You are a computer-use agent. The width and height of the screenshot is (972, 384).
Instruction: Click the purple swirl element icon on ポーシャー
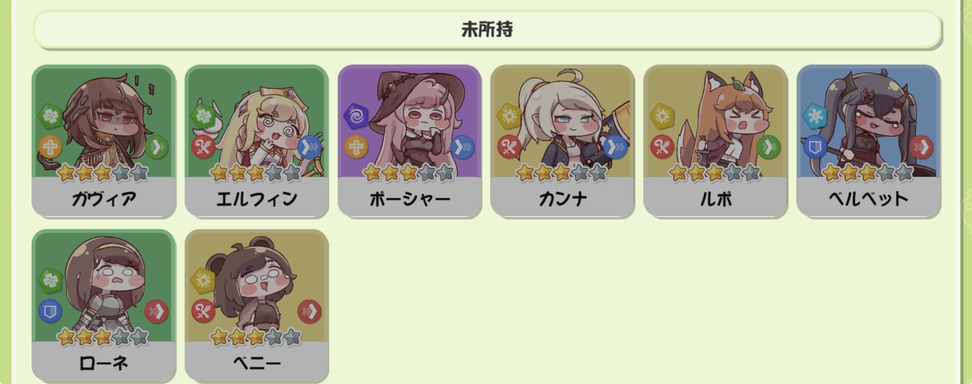(x=356, y=116)
